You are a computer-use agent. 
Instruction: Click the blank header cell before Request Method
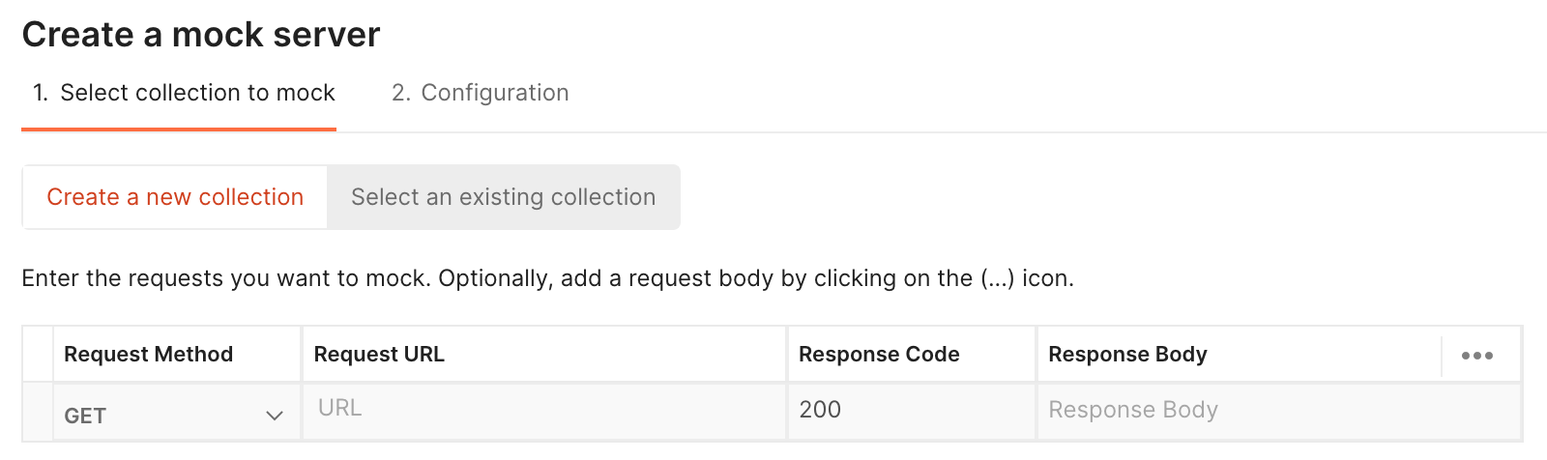[x=38, y=355]
